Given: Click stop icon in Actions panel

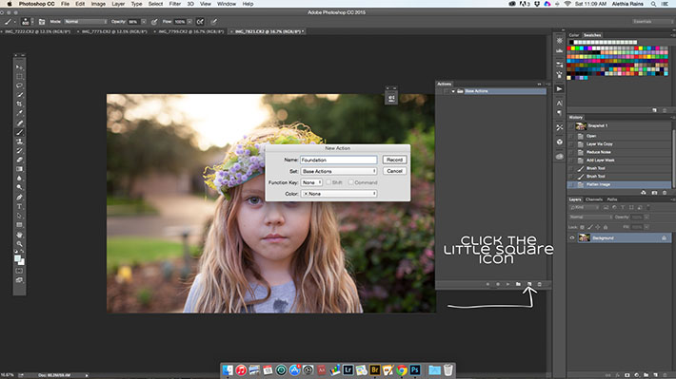Looking at the screenshot, I should pyautogui.click(x=488, y=284).
